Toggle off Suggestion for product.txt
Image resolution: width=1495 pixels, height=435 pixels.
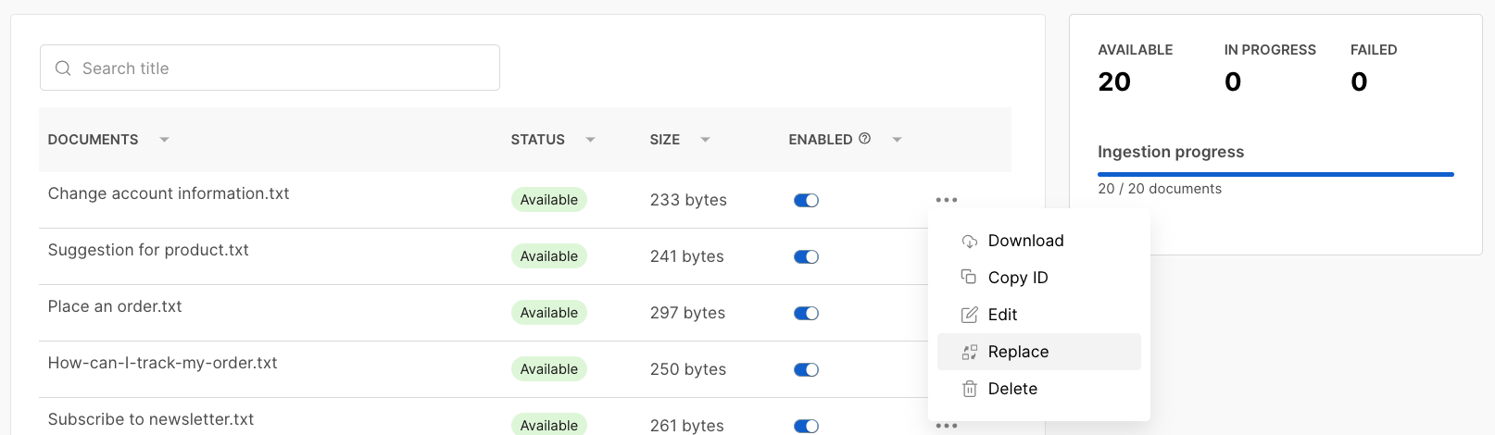(x=806, y=257)
